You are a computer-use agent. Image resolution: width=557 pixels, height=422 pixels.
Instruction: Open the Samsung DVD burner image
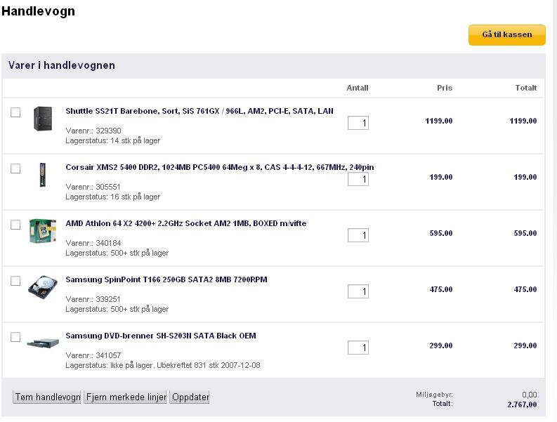tap(43, 343)
